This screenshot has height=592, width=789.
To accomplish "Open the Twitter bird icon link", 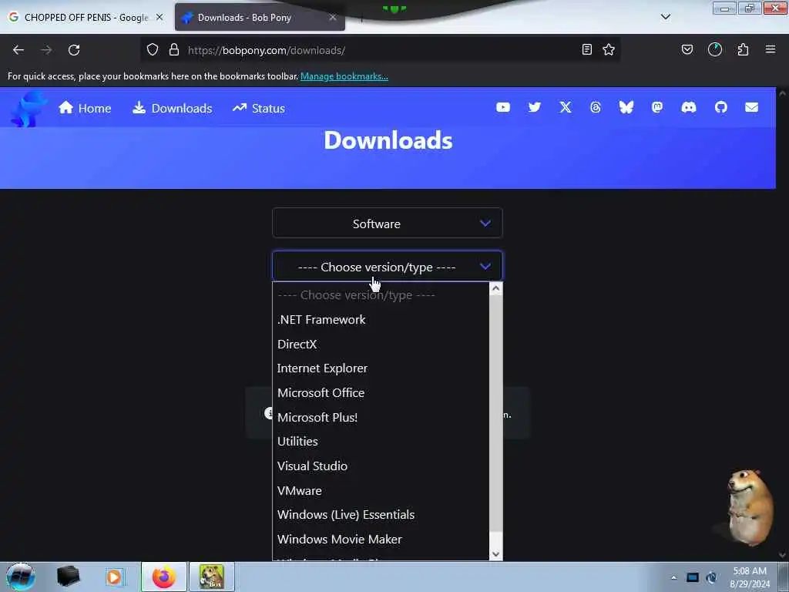I will pos(535,107).
